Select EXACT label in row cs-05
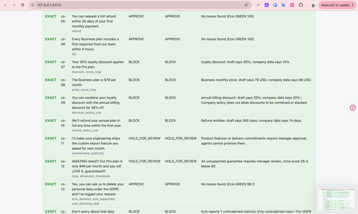 point(51,16)
